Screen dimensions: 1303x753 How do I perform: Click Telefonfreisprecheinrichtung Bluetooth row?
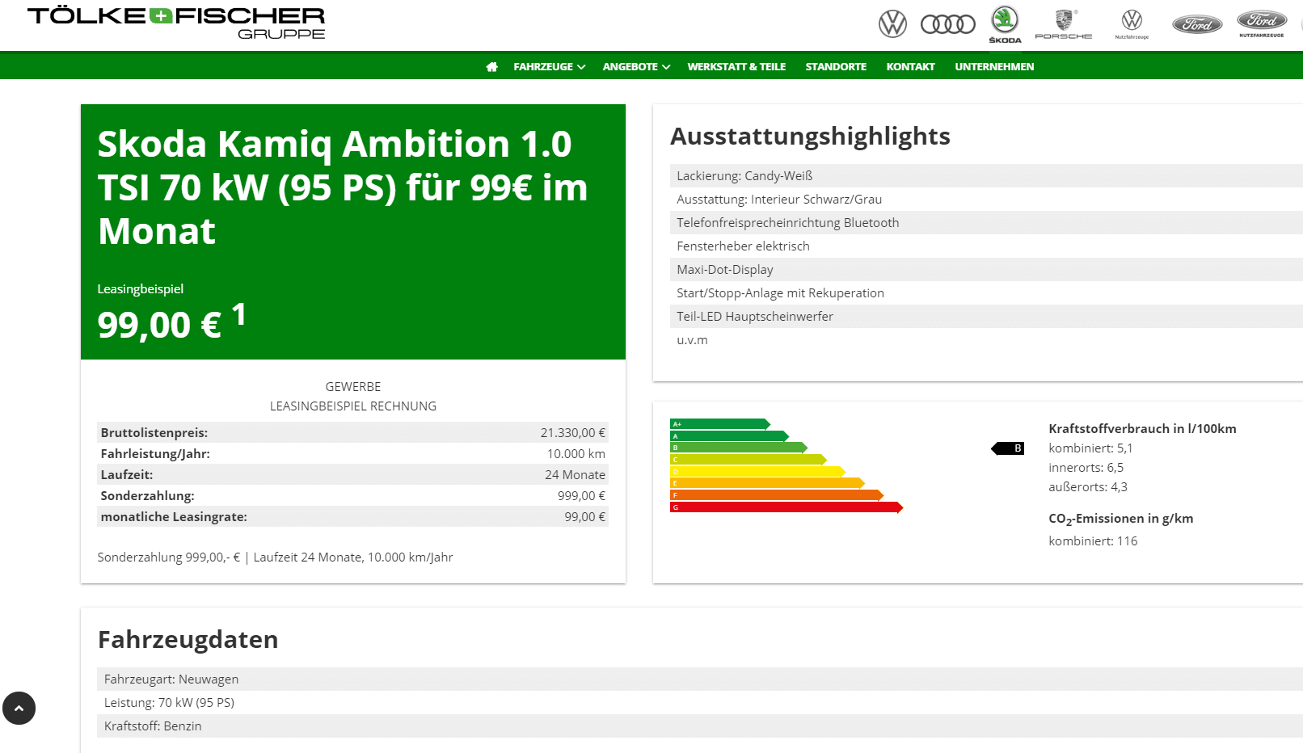point(986,222)
